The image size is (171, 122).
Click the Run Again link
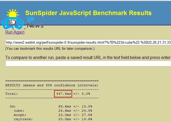click(x=15, y=32)
